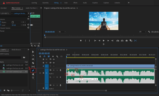Viewport: 159px width, 96px height.
Task: Reset the Channel Volume effect
Action: pyautogui.click(x=28, y=28)
